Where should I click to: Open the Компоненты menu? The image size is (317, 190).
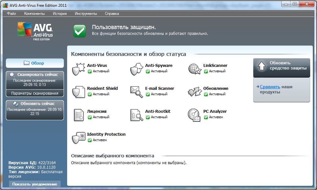tap(34, 14)
